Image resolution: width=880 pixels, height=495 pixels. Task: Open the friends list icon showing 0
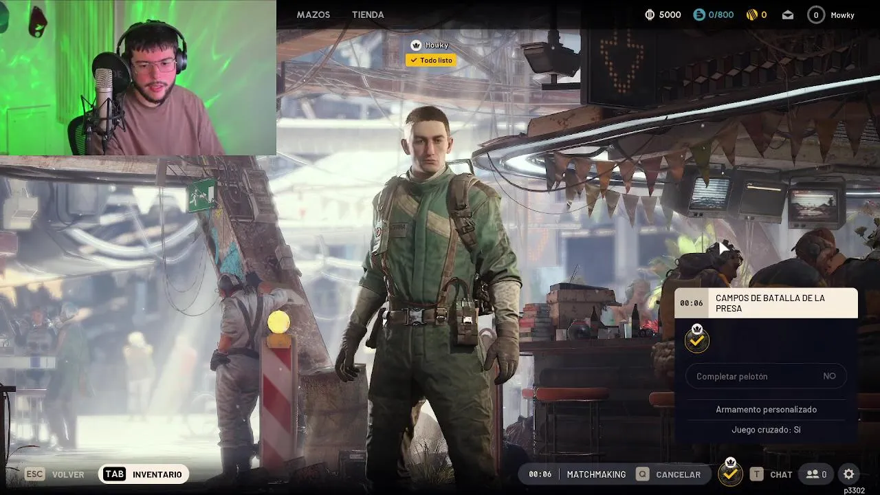coord(816,474)
